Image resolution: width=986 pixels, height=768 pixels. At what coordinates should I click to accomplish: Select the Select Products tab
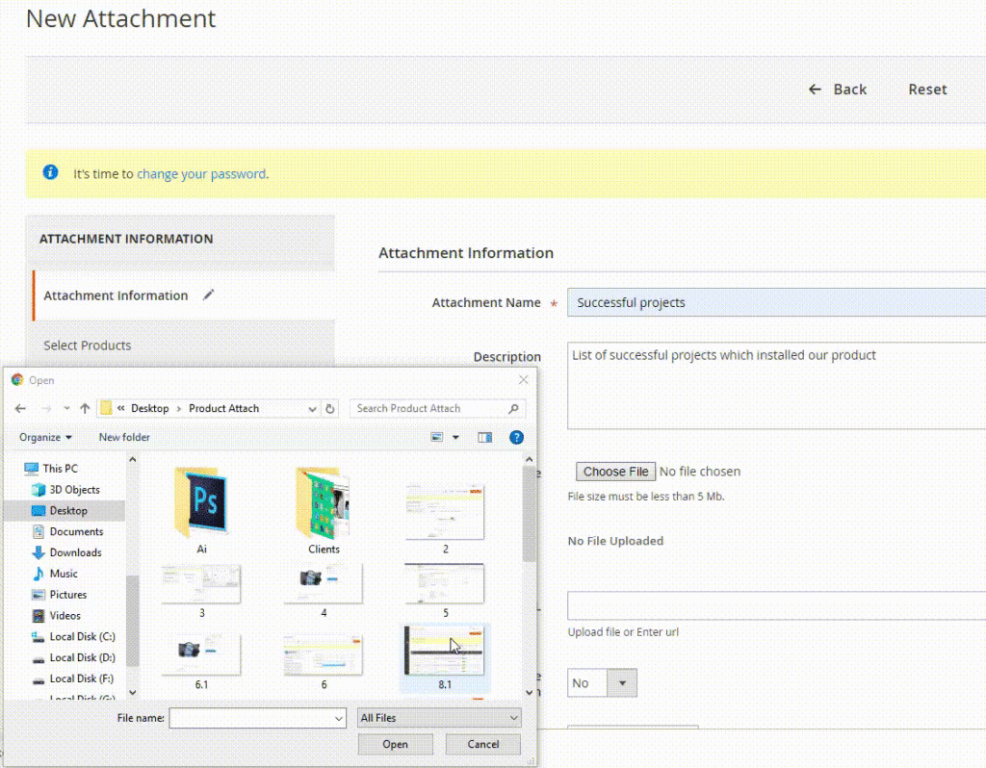coord(88,346)
